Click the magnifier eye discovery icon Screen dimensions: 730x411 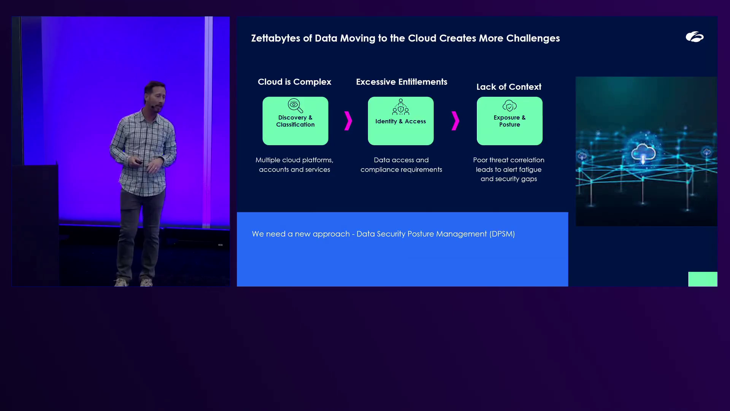(295, 105)
